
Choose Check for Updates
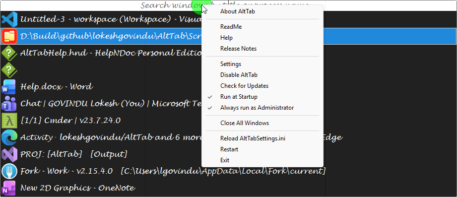point(262,86)
